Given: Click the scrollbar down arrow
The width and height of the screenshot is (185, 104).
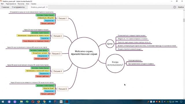Looking at the screenshot, I should (x=184, y=98).
